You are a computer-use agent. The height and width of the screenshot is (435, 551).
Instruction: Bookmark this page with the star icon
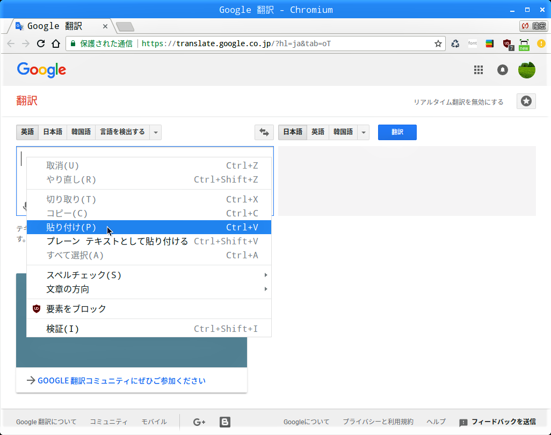coord(438,44)
